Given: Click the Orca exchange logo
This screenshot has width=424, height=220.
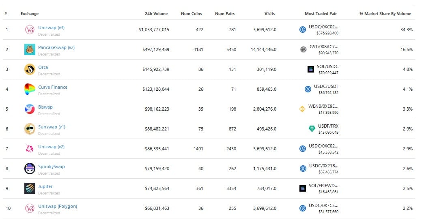Looking at the screenshot, I should pos(30,69).
